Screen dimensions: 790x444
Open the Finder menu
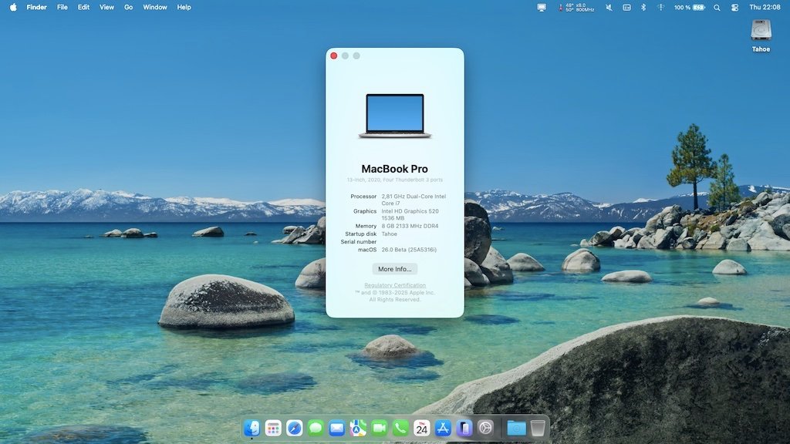pos(36,7)
